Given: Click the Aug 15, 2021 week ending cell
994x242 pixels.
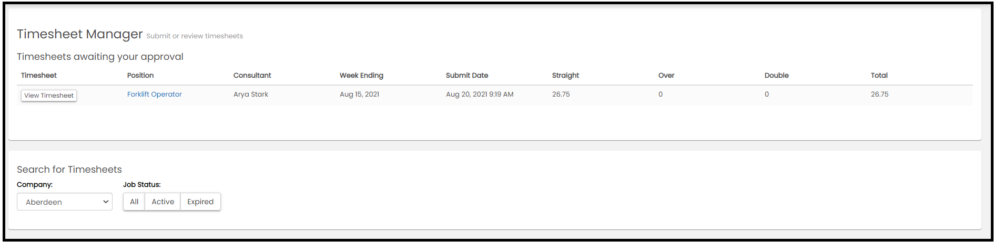Looking at the screenshot, I should click(359, 94).
